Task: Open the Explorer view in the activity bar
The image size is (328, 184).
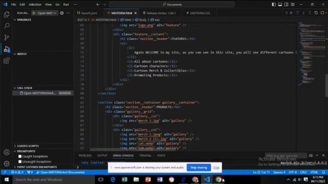Action: (7, 14)
